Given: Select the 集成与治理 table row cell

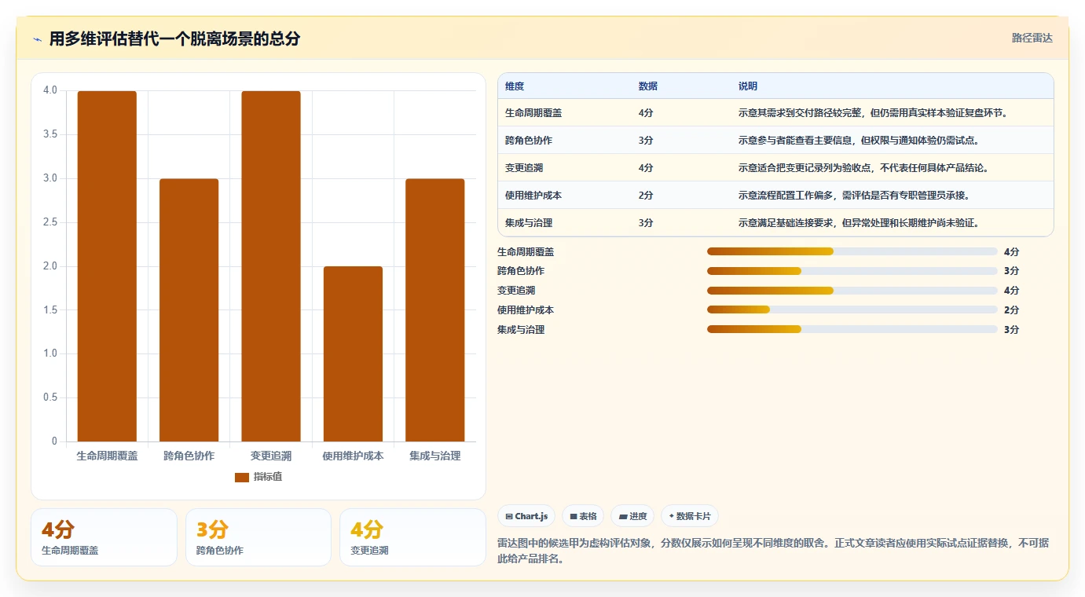Looking at the screenshot, I should pyautogui.click(x=529, y=223).
